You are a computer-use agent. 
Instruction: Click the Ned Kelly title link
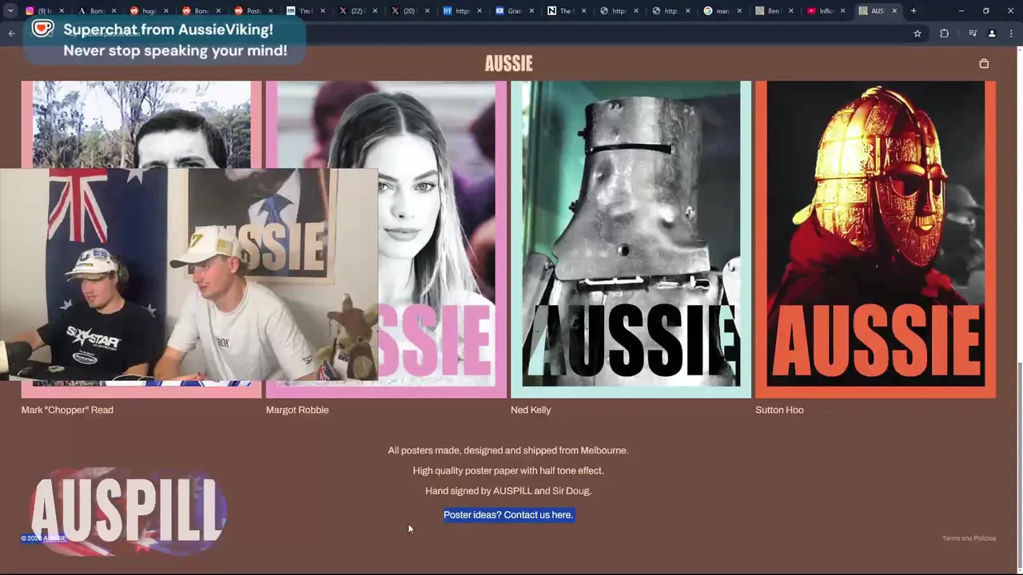pyautogui.click(x=531, y=410)
